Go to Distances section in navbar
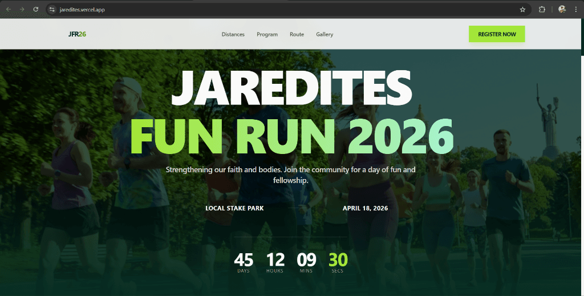Image resolution: width=584 pixels, height=296 pixels. pos(233,34)
